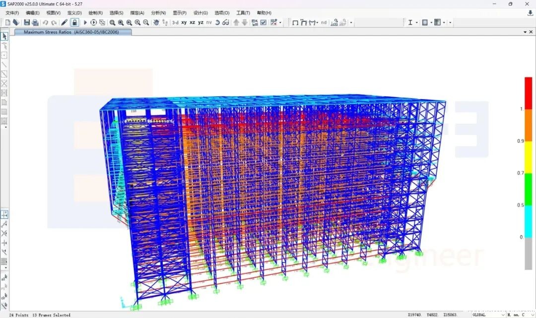This screenshot has height=318, width=536.
Task: Select the Pan hand tool
Action: pos(156,22)
